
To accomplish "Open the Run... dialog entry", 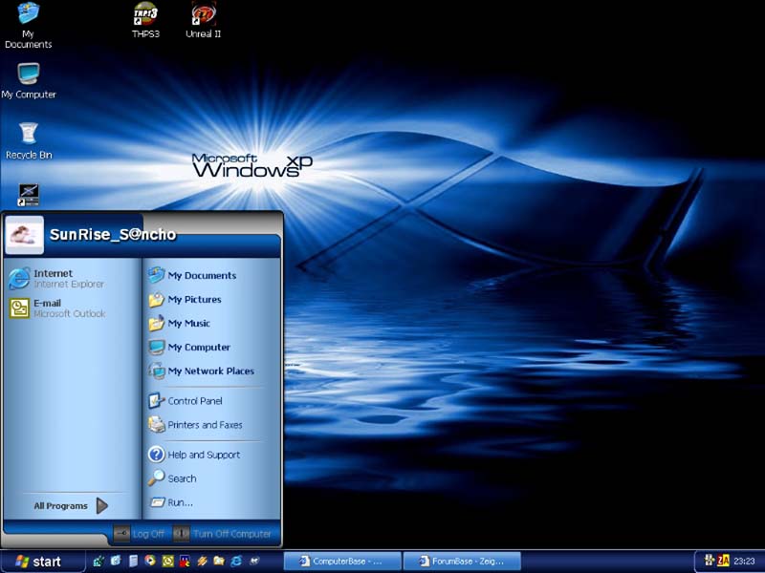I will click(171, 502).
